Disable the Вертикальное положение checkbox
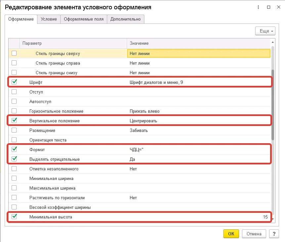285x242 pixels. click(x=14, y=121)
